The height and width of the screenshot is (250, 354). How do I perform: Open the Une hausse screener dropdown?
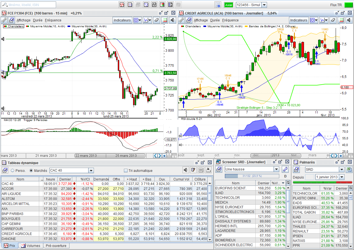pyautogui.click(x=276, y=169)
